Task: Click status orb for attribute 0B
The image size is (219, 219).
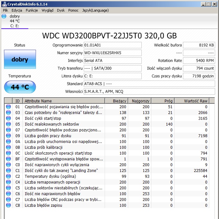Action: point(8,147)
